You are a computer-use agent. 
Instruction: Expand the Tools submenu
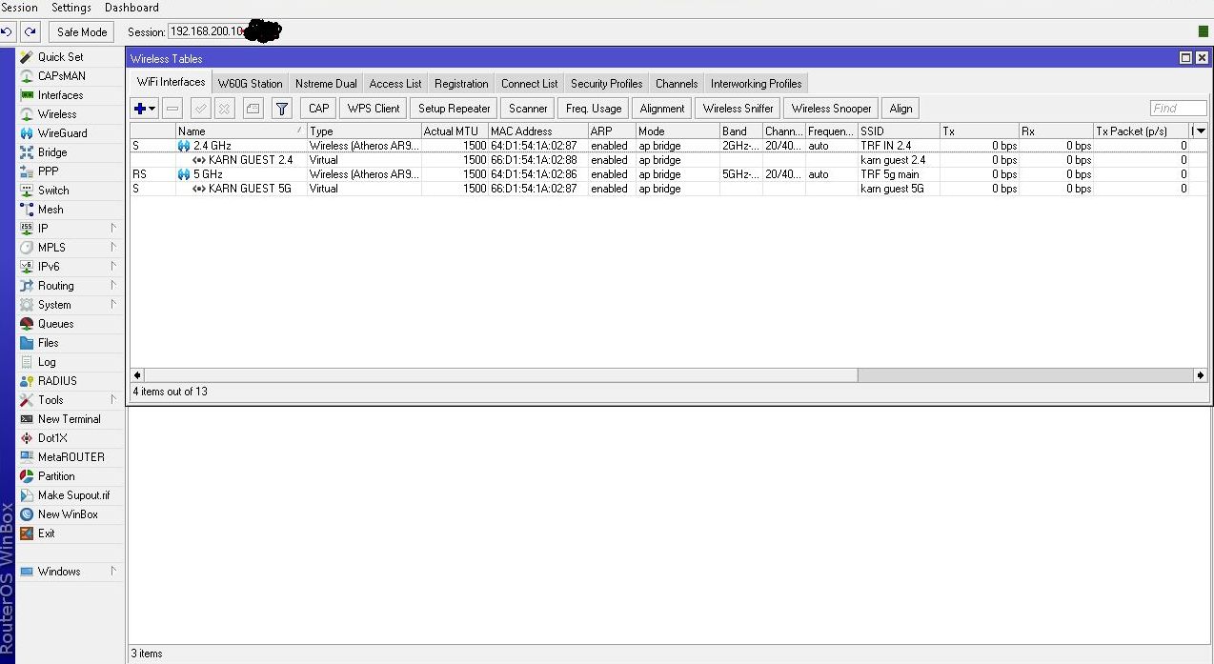click(x=113, y=400)
